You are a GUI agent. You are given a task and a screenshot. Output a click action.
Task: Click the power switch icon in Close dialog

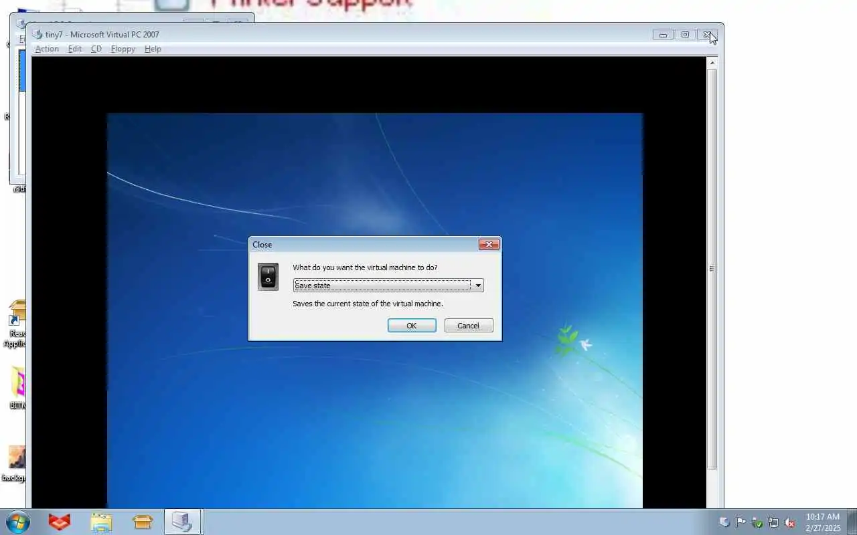(268, 276)
